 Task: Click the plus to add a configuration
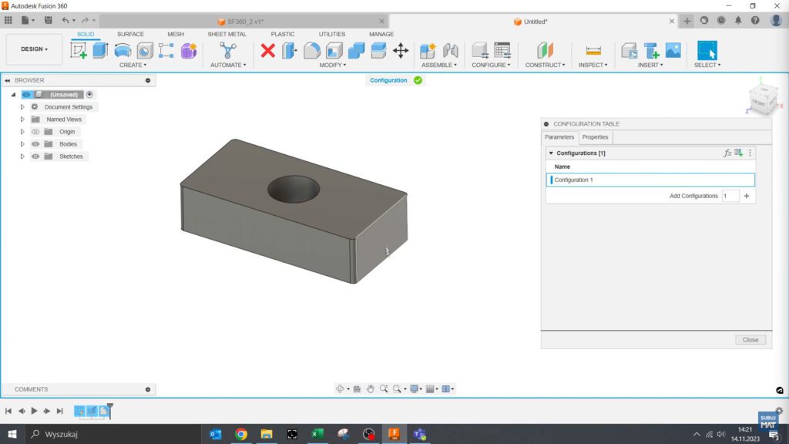746,196
